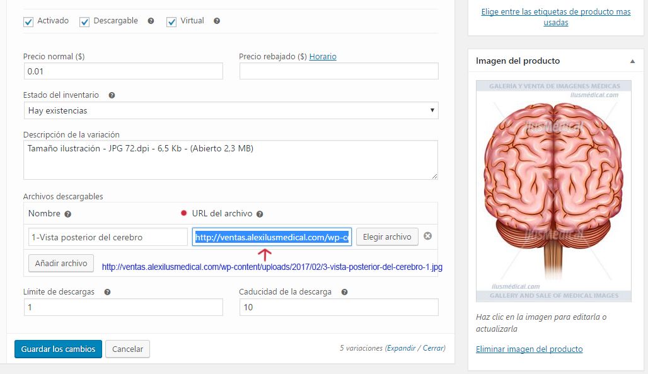Open the Hay existencias stock dropdown
This screenshot has height=374, width=648.
pos(231,110)
